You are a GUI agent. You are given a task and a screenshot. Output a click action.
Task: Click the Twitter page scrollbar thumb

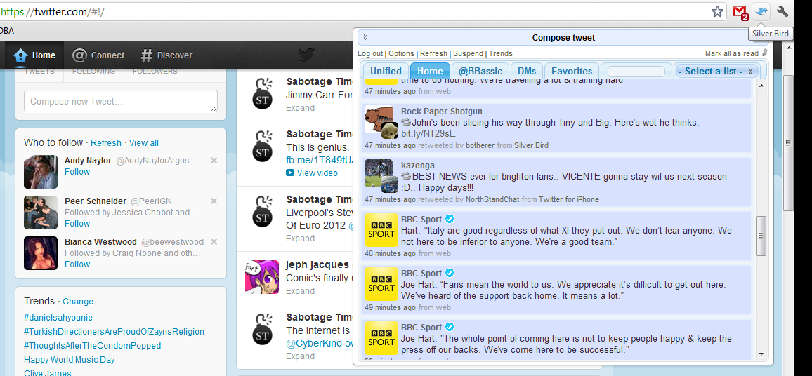[788, 142]
